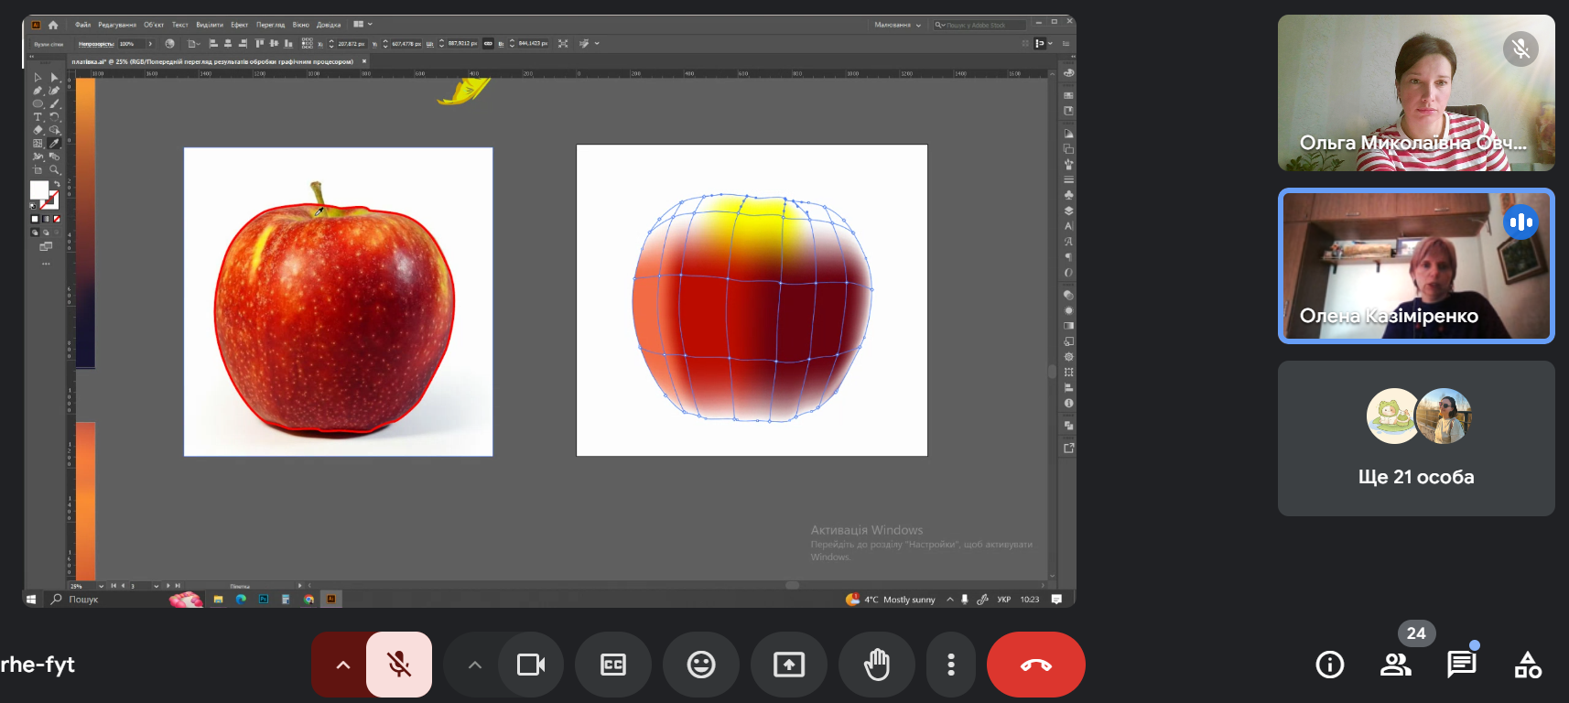Image resolution: width=1569 pixels, height=703 pixels.
Task: Turn on the camera in Meet
Action: (x=531, y=665)
